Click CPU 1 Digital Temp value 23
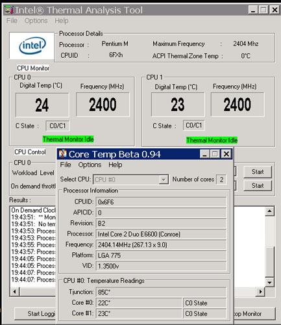Viewport: 281px width, 325px height. [x=178, y=105]
